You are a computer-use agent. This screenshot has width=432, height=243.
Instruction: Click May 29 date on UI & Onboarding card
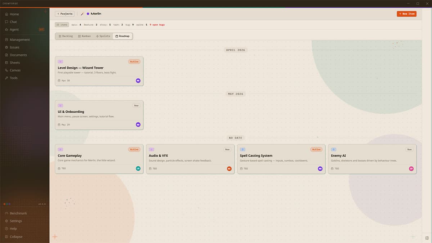pyautogui.click(x=64, y=125)
